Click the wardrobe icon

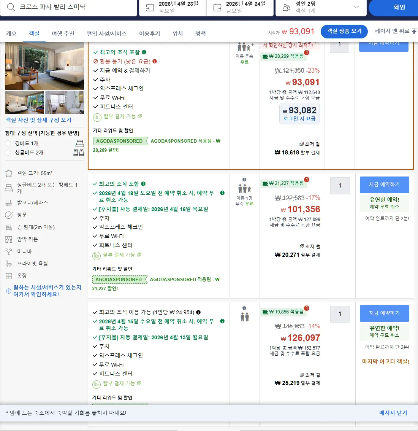[x=9, y=276]
